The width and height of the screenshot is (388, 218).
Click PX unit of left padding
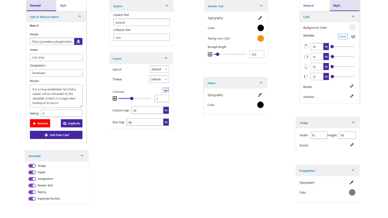click(326, 77)
